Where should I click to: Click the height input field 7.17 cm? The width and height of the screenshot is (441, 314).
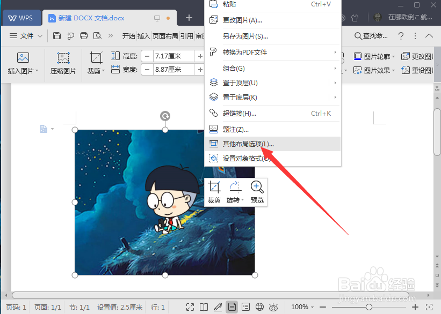173,56
